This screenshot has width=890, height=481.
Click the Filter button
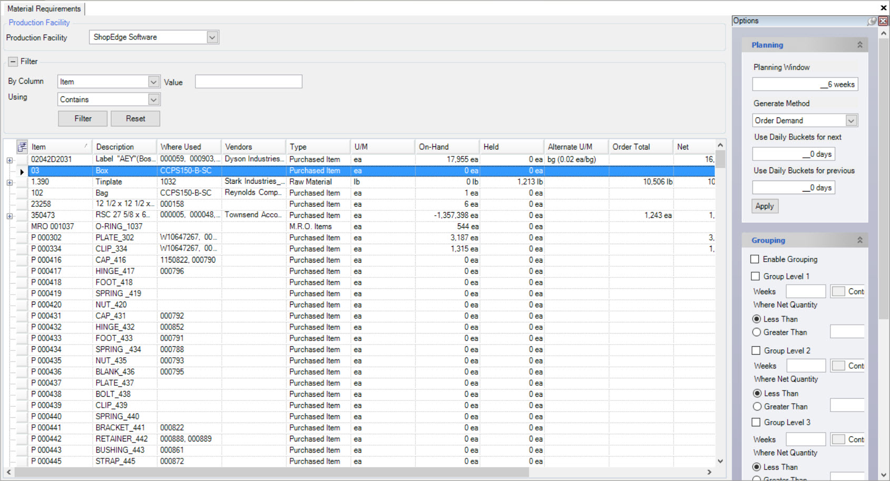click(83, 118)
